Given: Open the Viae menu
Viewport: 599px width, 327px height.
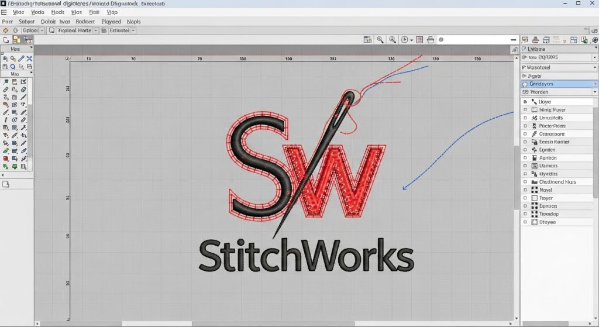Looking at the screenshot, I should 18,12.
